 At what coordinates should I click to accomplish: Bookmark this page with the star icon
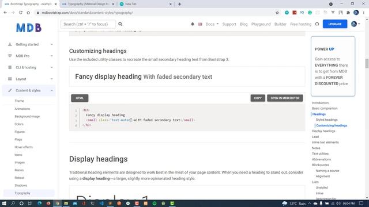click(x=277, y=13)
